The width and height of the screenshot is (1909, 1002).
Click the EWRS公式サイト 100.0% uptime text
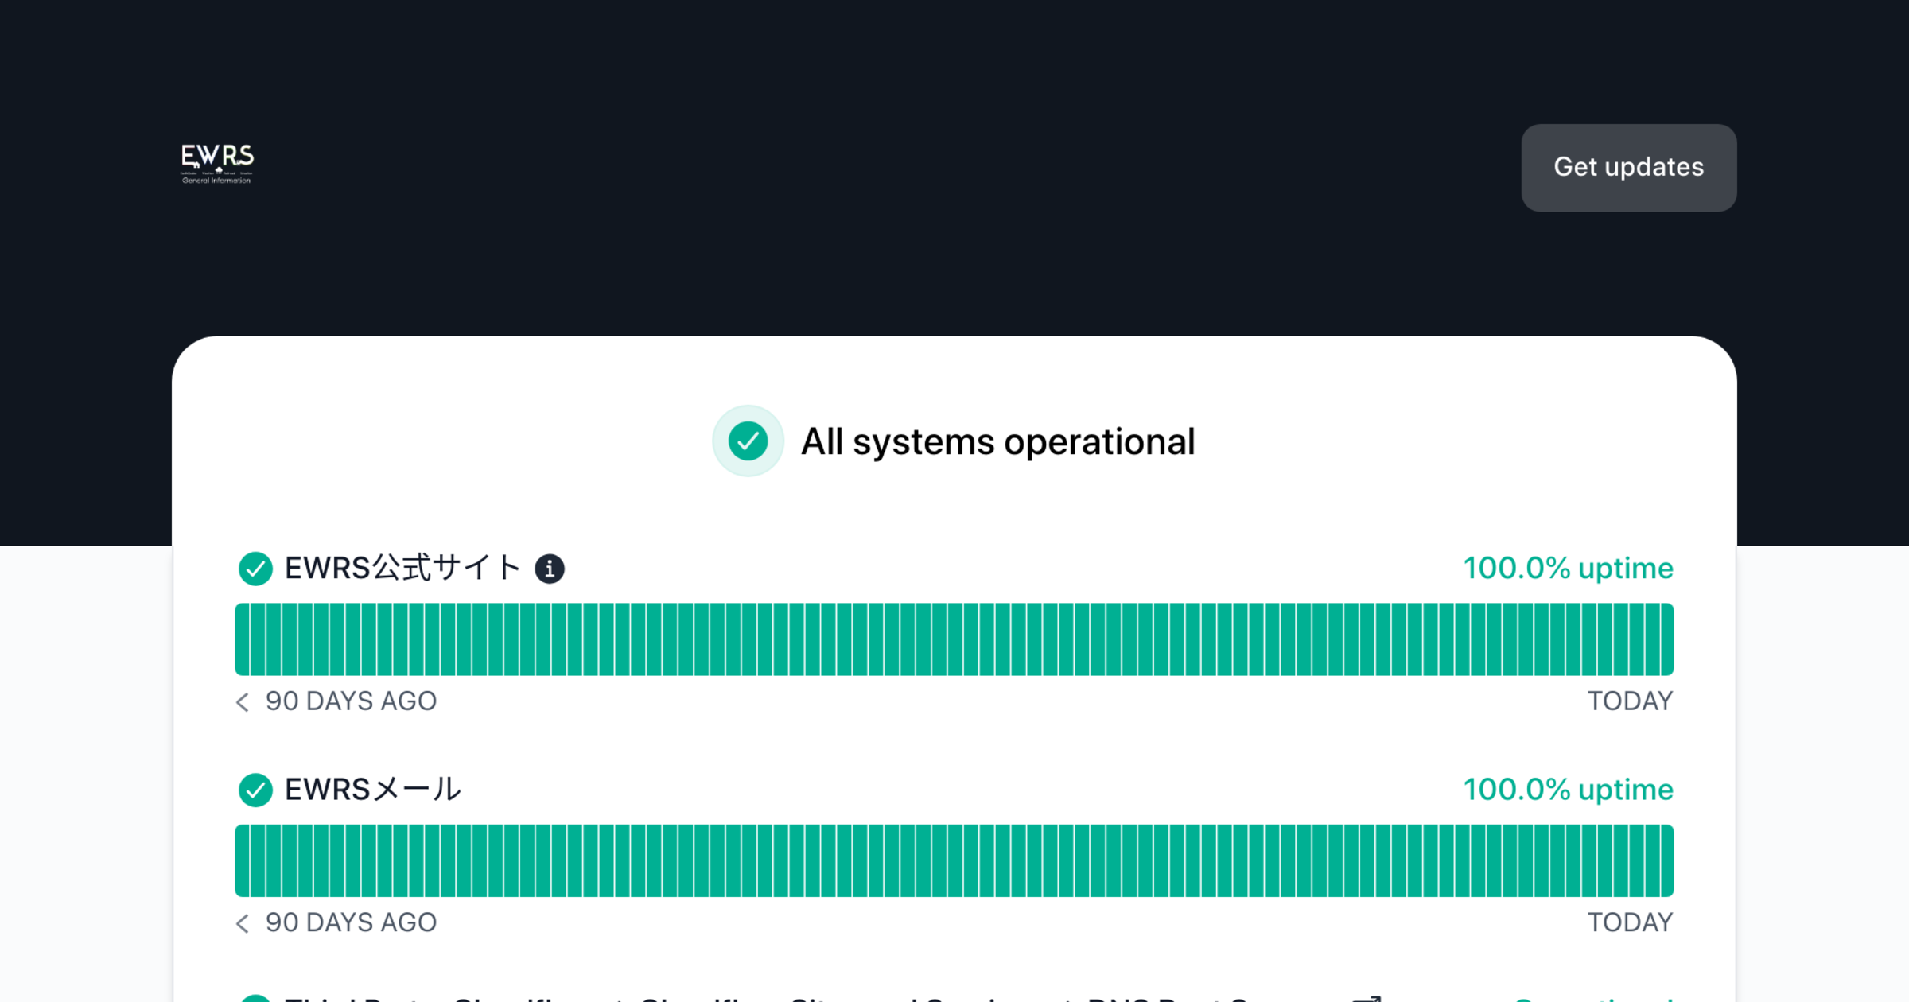point(1568,569)
